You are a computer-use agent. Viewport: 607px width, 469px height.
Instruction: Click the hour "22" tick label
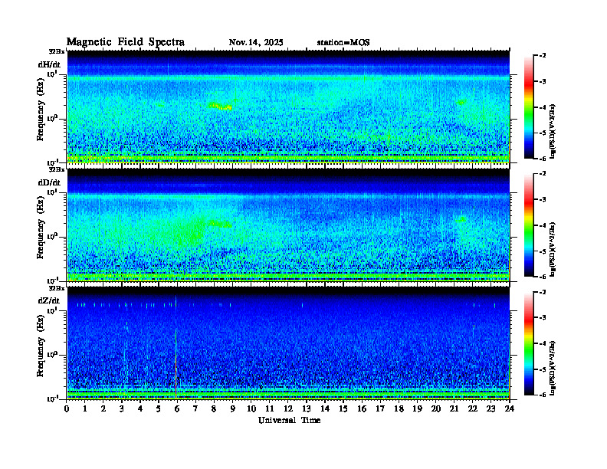(x=473, y=408)
